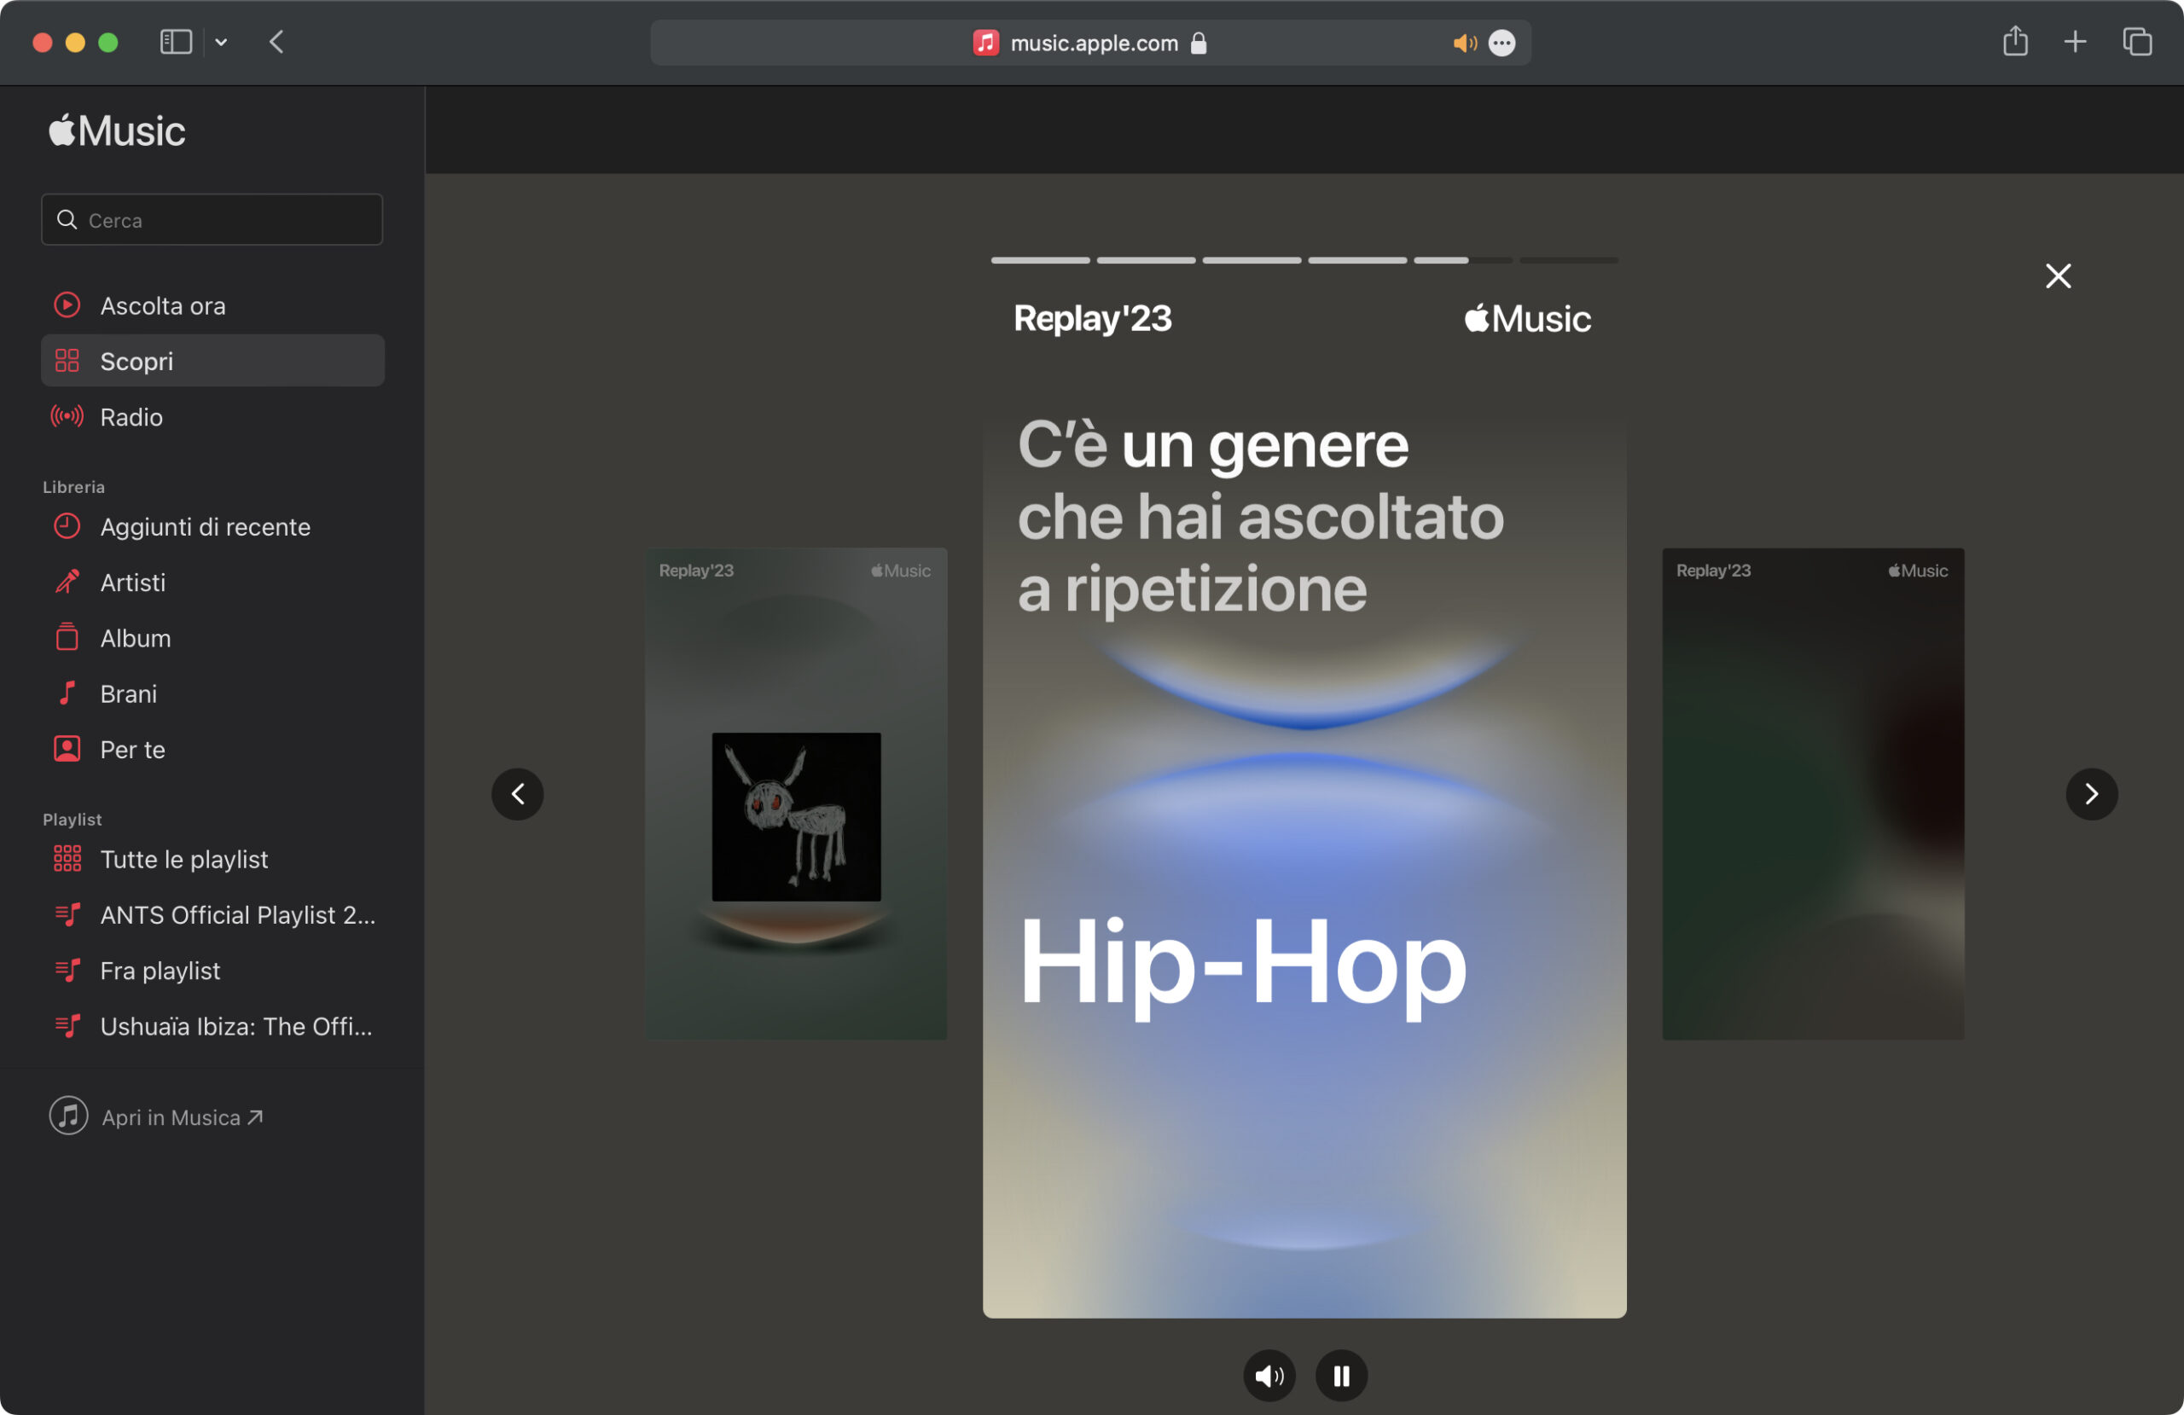Screen dimensions: 2184x1415
Task: Show the Safari tab overview
Action: (x=2137, y=42)
